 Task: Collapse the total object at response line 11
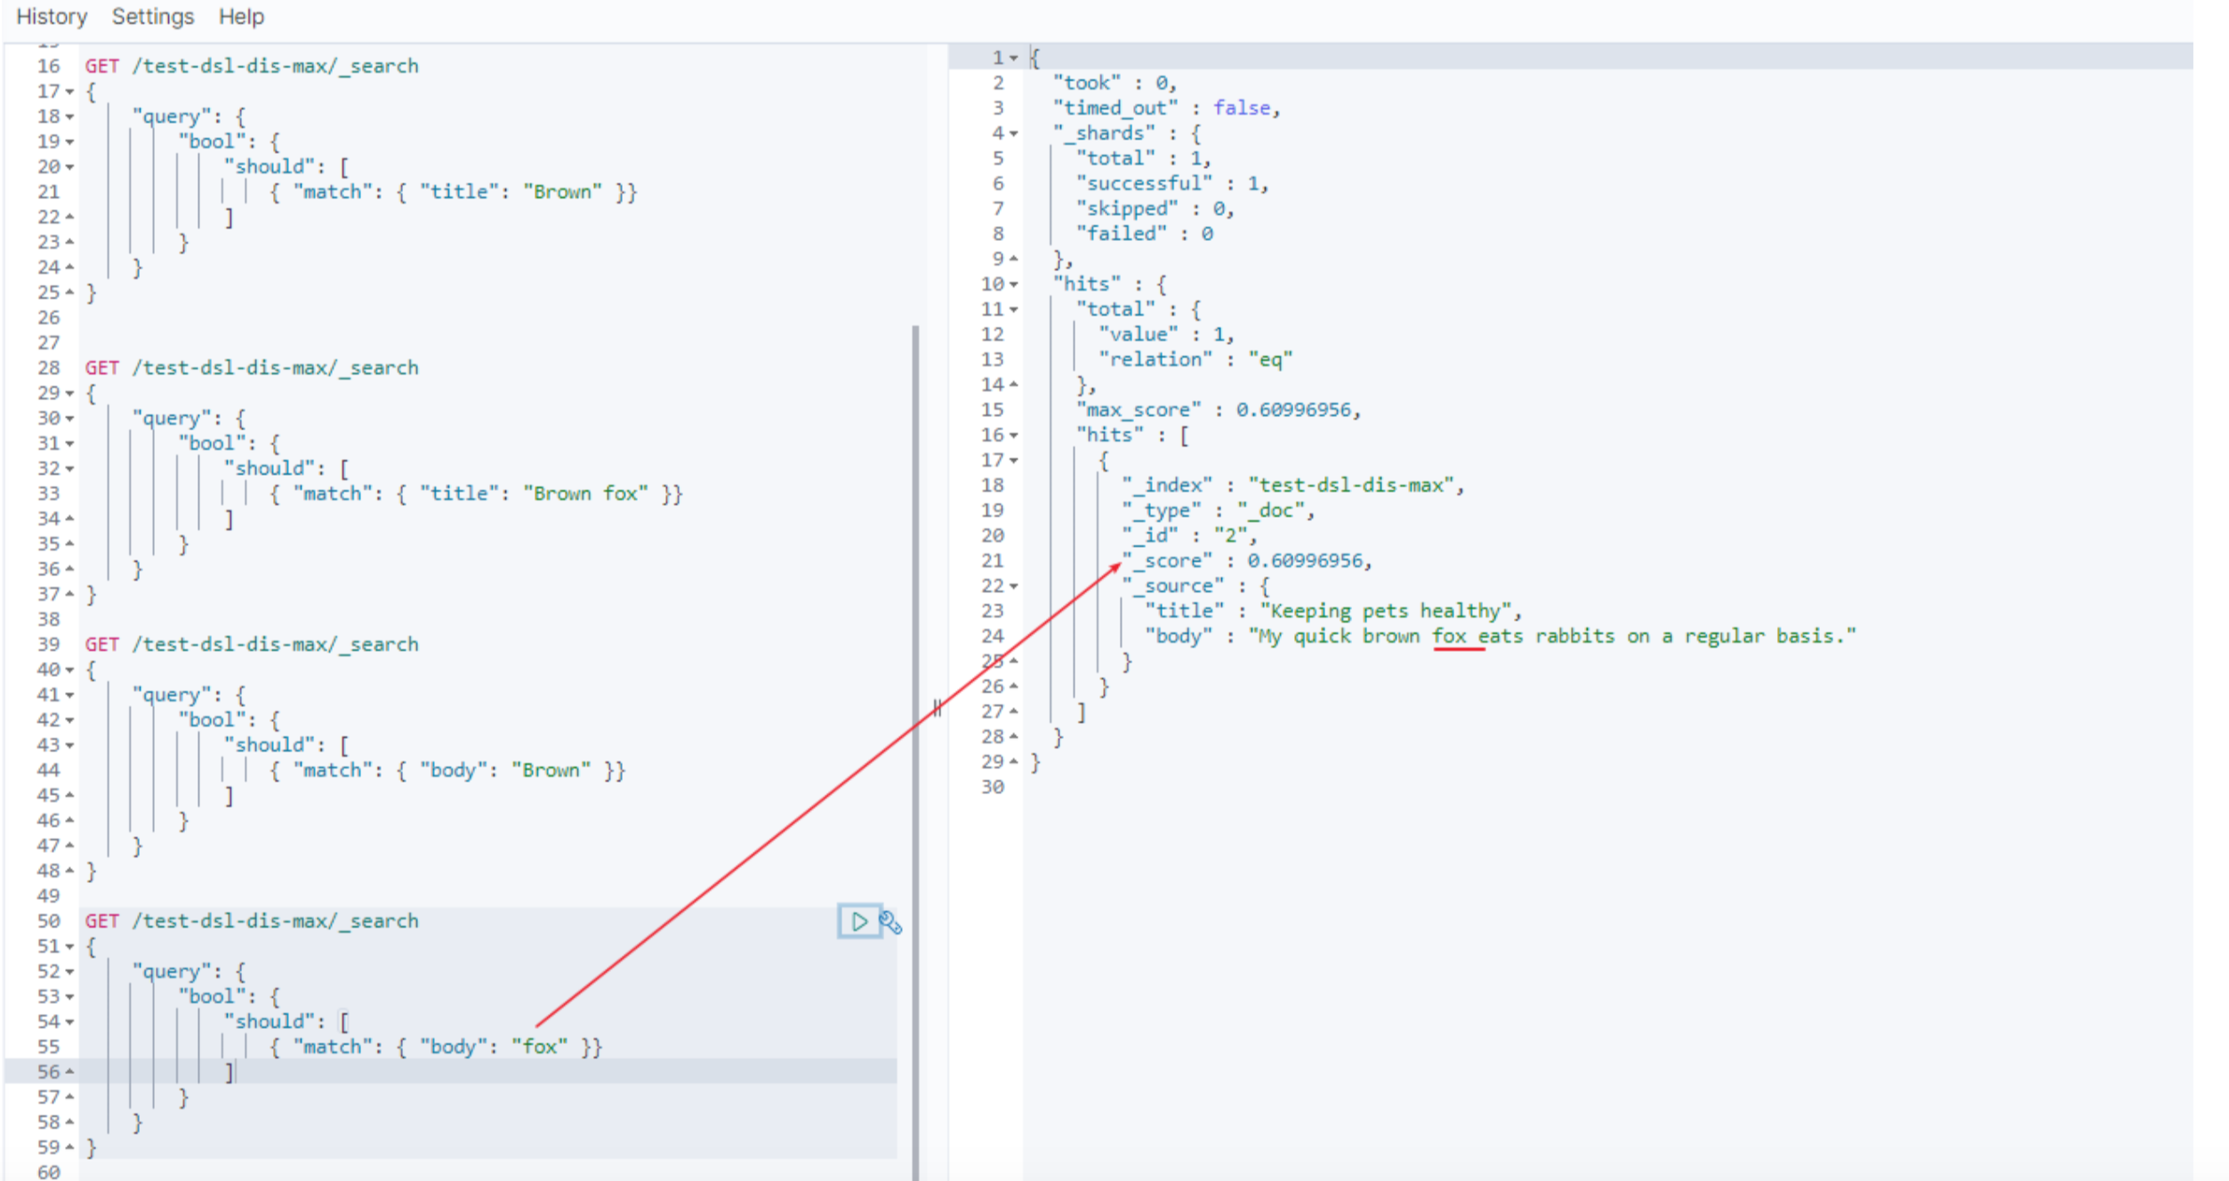pos(1014,309)
